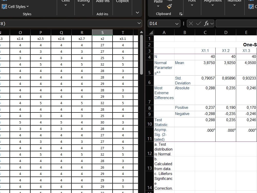Image resolution: width=257 pixels, height=193 pixels.
Task: Click the x2.4 header cell
Action: (x=20, y=39)
